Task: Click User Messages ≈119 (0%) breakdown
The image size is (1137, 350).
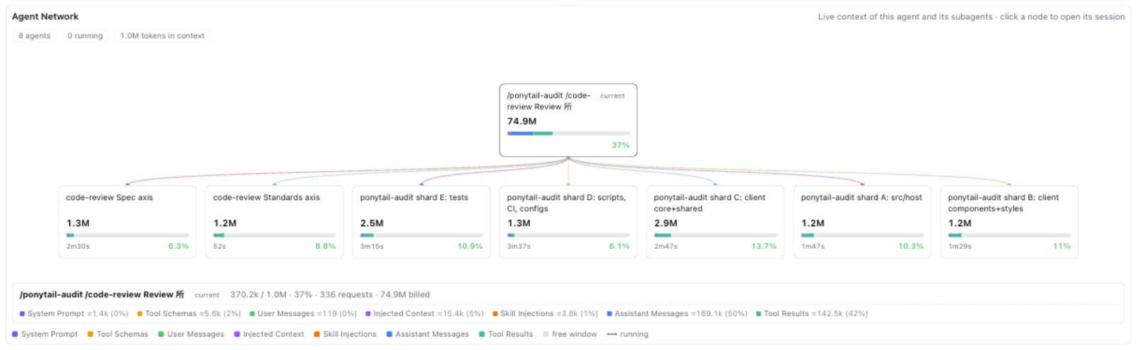Action: point(303,314)
